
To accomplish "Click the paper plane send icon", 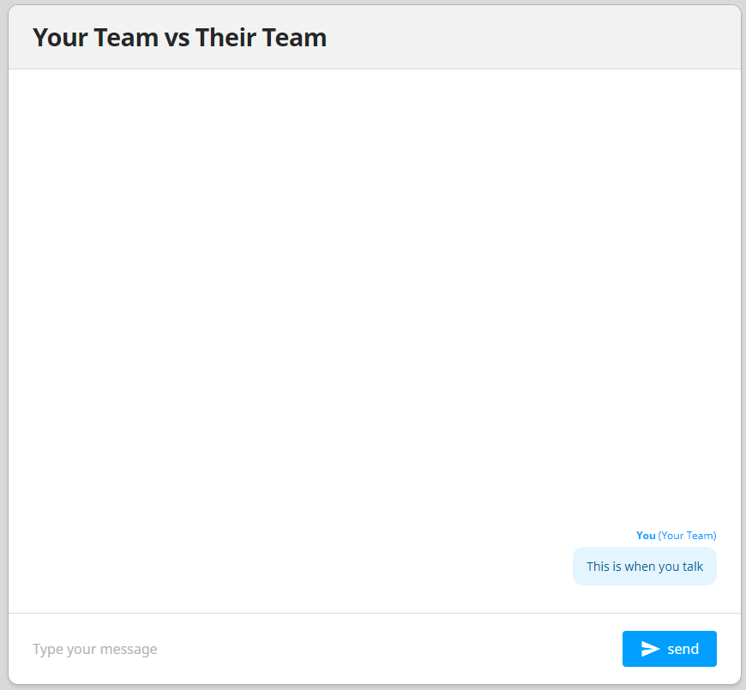I will pyautogui.click(x=650, y=649).
